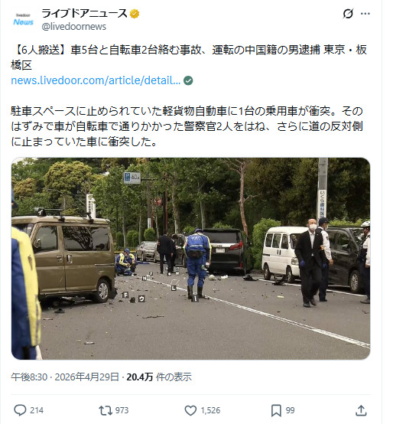The height and width of the screenshot is (424, 393).
Task: Click the 午後8:30 · 2026年4月29日 timestamp
Action: [65, 377]
